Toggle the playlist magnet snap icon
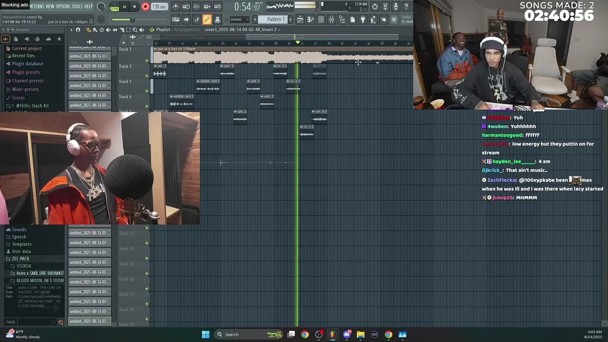608x342 pixels. click(78, 30)
